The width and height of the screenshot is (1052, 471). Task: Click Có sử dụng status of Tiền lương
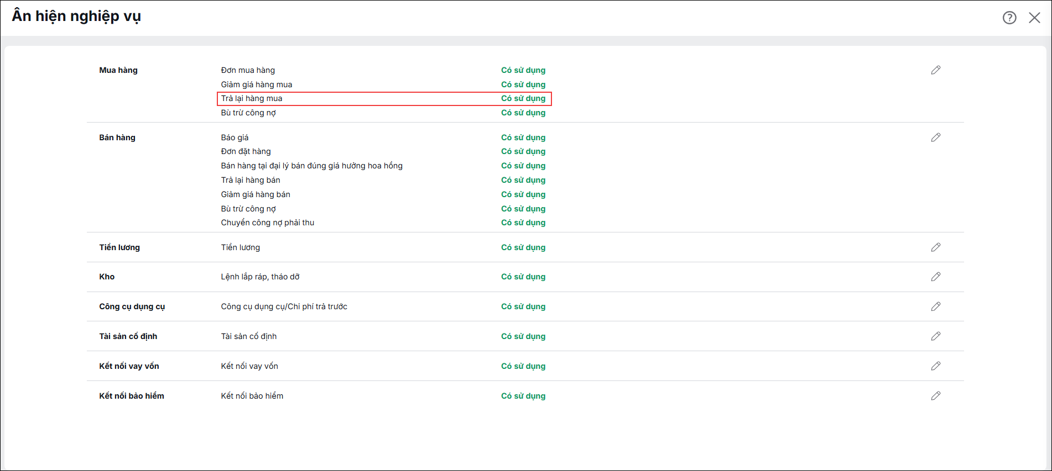(523, 247)
